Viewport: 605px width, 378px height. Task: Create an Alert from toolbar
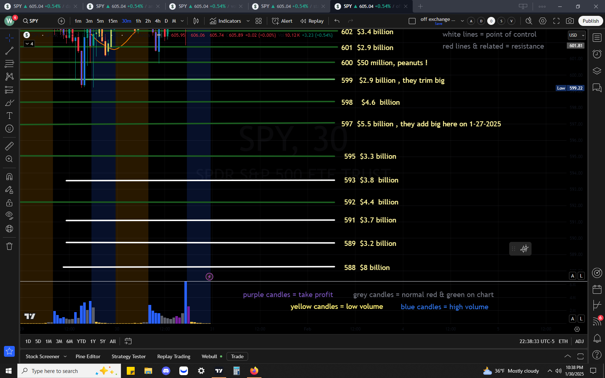pos(282,21)
